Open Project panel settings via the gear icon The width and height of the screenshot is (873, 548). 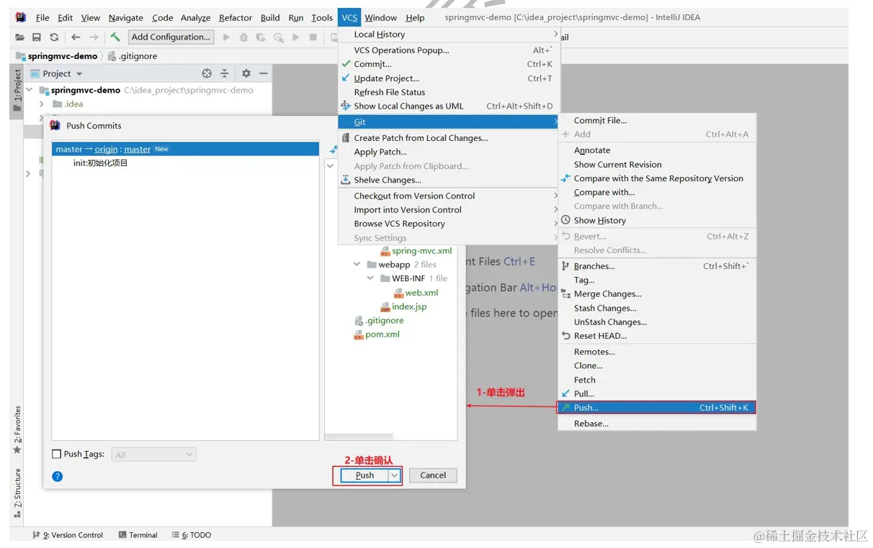click(246, 73)
